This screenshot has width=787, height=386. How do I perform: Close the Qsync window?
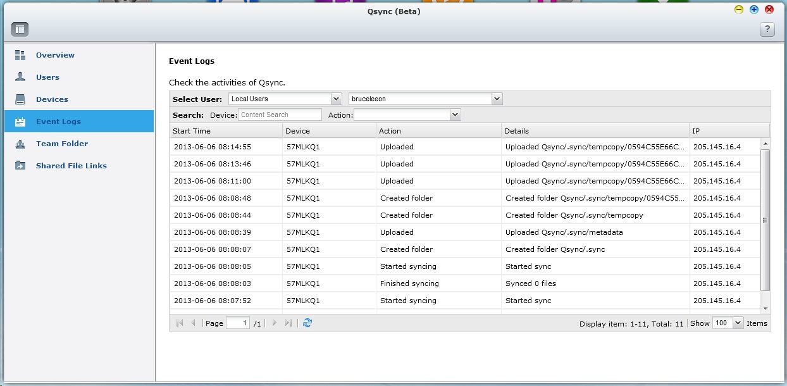coord(769,9)
